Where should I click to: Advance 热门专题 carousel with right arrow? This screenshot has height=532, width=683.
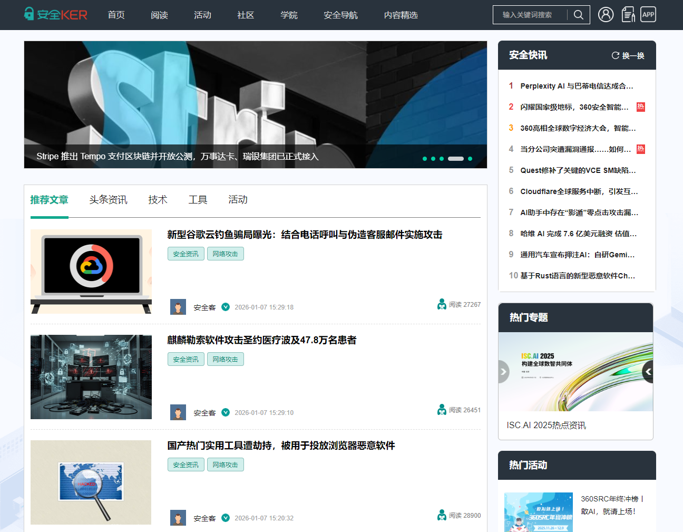[648, 372]
